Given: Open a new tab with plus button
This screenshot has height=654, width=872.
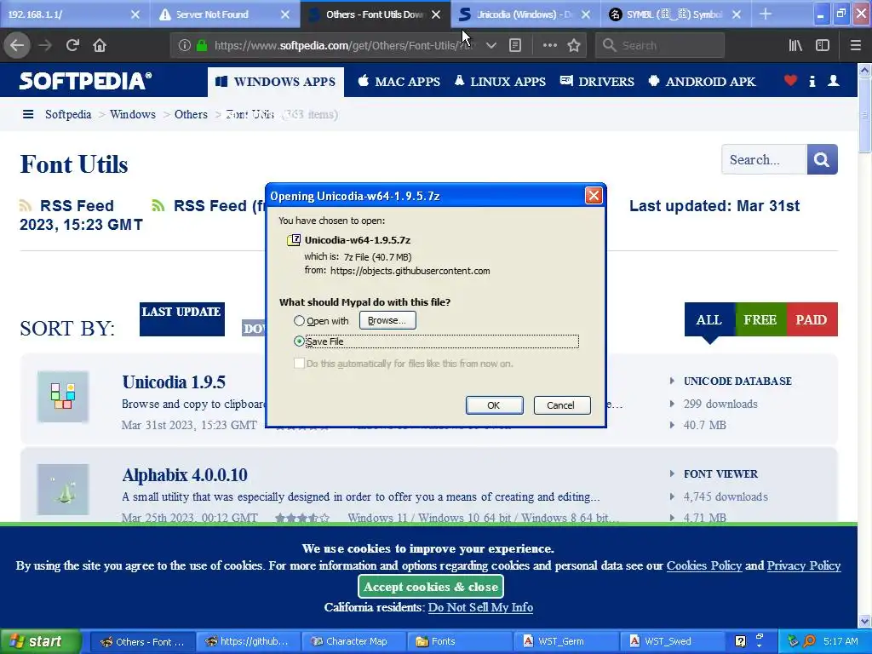Looking at the screenshot, I should (766, 14).
